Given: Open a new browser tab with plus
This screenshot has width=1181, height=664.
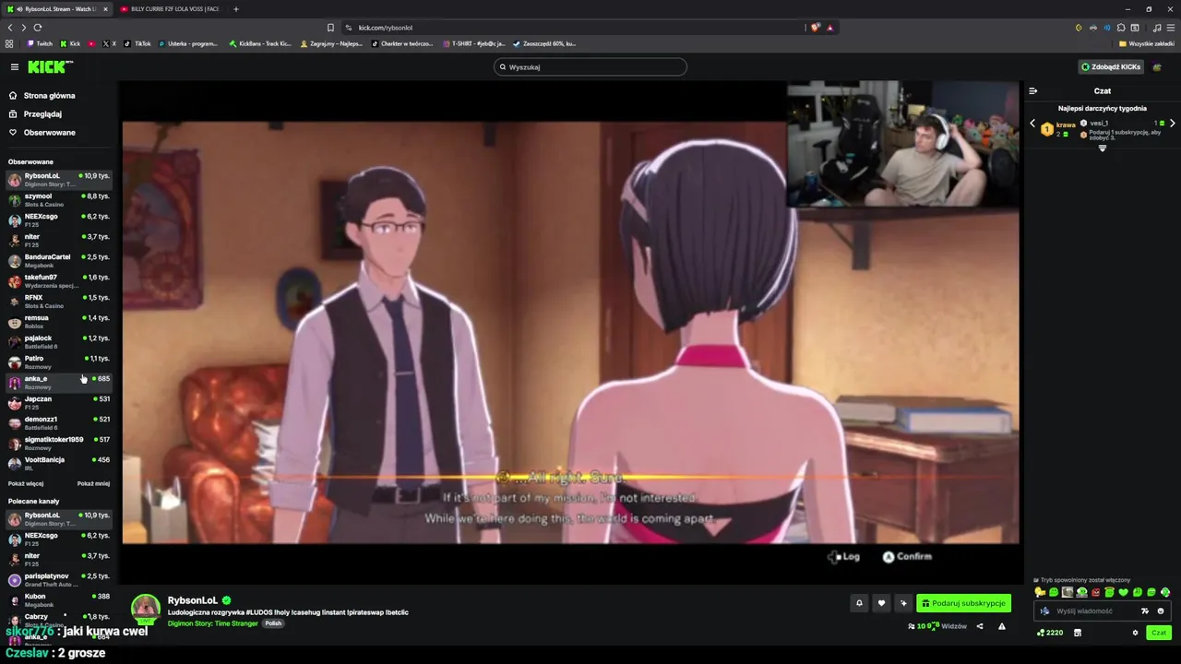Looking at the screenshot, I should tap(236, 8).
